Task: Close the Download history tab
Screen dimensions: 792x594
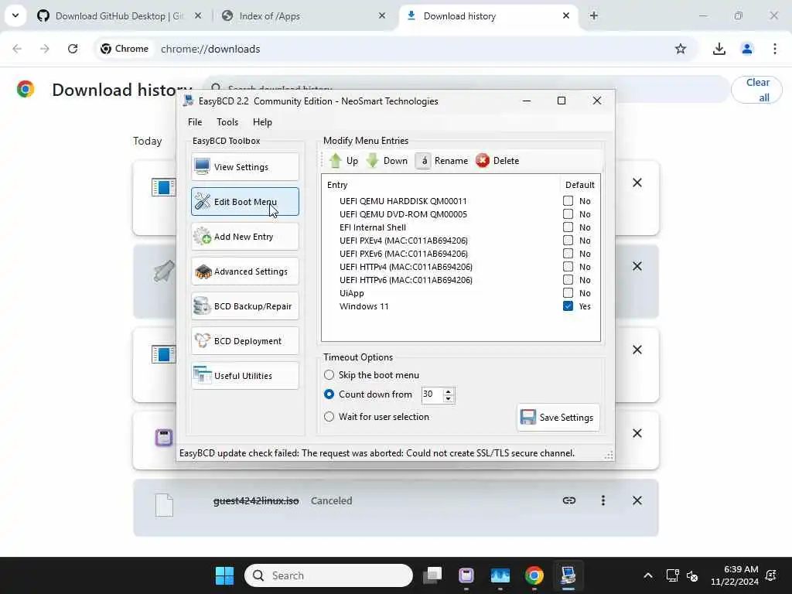Action: pyautogui.click(x=566, y=15)
